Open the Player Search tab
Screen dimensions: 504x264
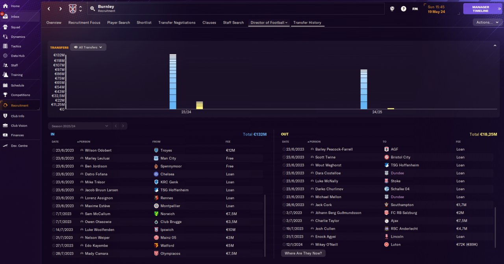(119, 22)
